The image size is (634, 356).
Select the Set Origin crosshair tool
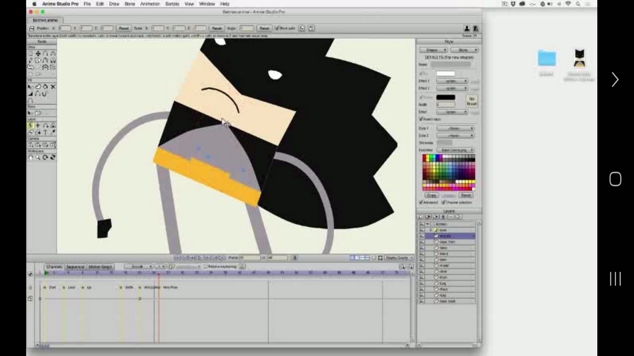pos(38,125)
